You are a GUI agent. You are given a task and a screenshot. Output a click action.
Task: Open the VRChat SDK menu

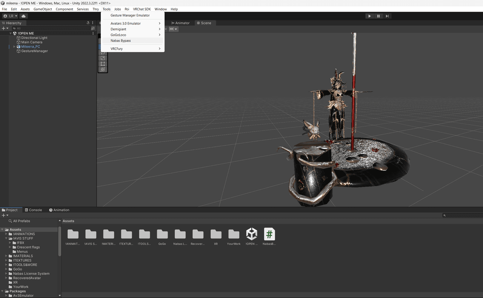[x=142, y=9]
